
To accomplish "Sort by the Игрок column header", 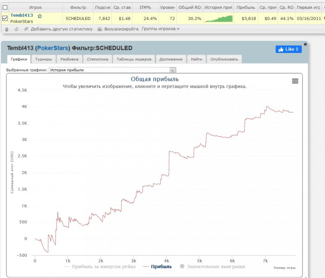I will pos(35,7).
